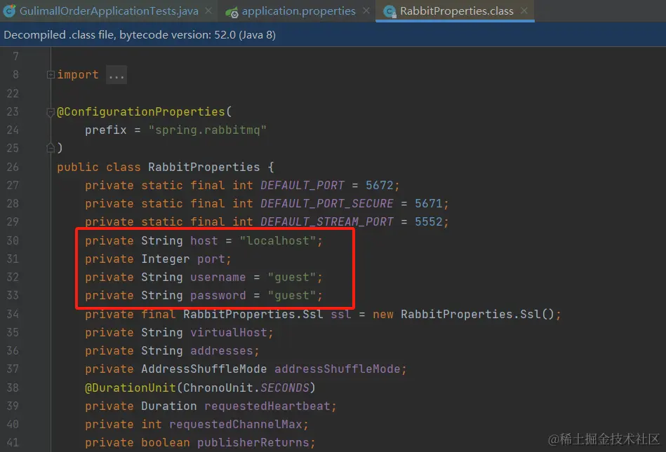Viewport: 666px width, 452px height.
Task: Click the "spring.rabbitmq" prefix string
Action: tap(207, 130)
